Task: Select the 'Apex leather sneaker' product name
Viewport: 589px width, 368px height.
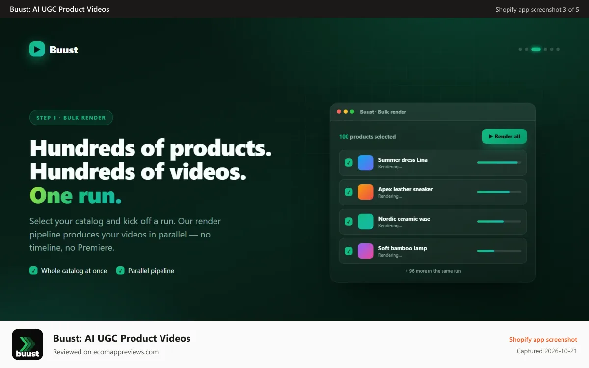Action: 405,189
